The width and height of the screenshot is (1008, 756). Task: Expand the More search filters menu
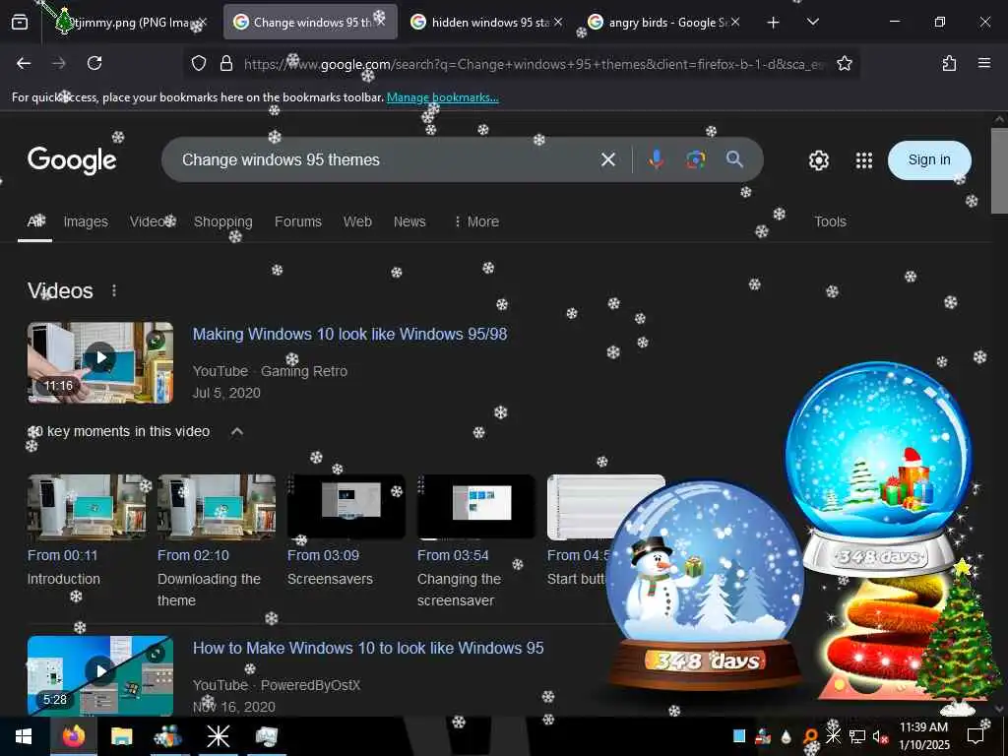476,221
